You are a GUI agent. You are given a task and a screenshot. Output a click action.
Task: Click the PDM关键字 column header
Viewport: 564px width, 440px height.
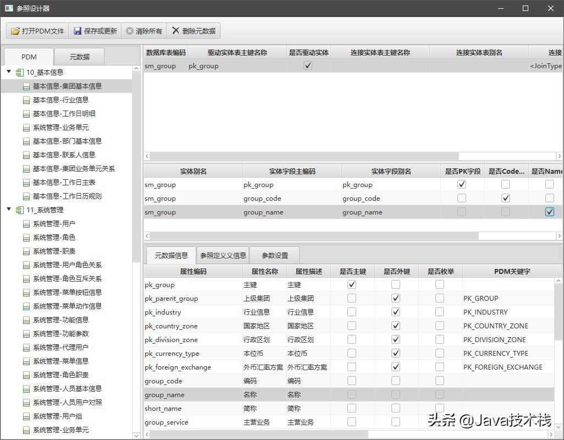coord(512,271)
